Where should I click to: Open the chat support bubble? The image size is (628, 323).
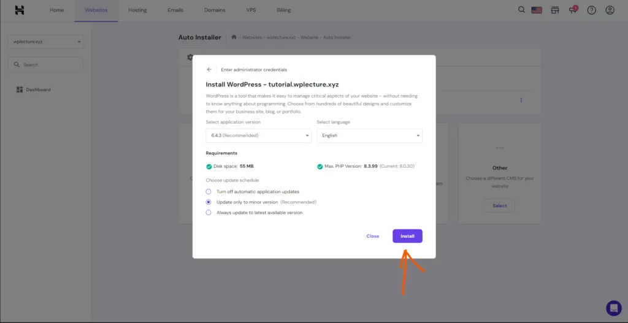(x=613, y=308)
